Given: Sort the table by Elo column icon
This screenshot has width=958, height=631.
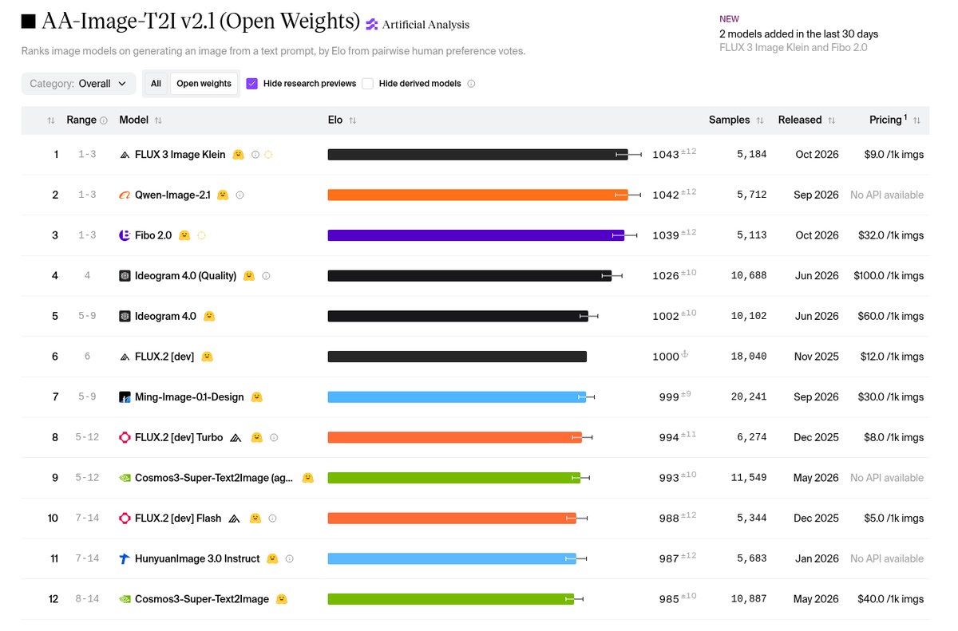Looking at the screenshot, I should pyautogui.click(x=353, y=120).
